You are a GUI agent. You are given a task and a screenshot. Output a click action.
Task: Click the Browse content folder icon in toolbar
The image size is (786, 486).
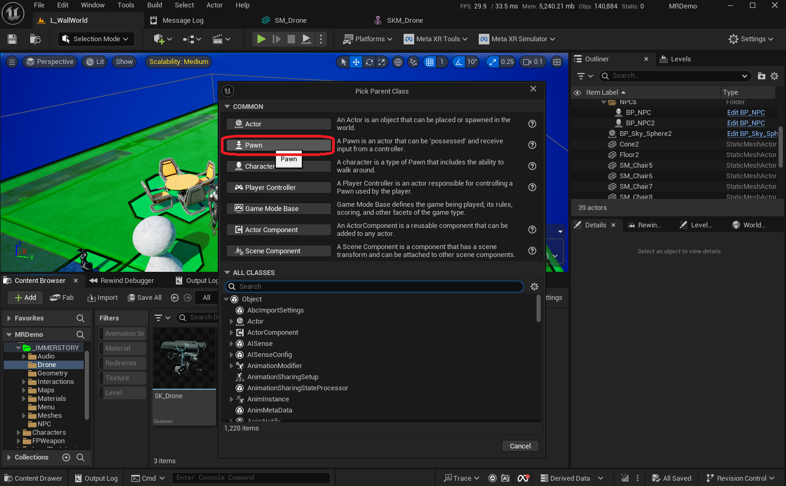coord(35,39)
